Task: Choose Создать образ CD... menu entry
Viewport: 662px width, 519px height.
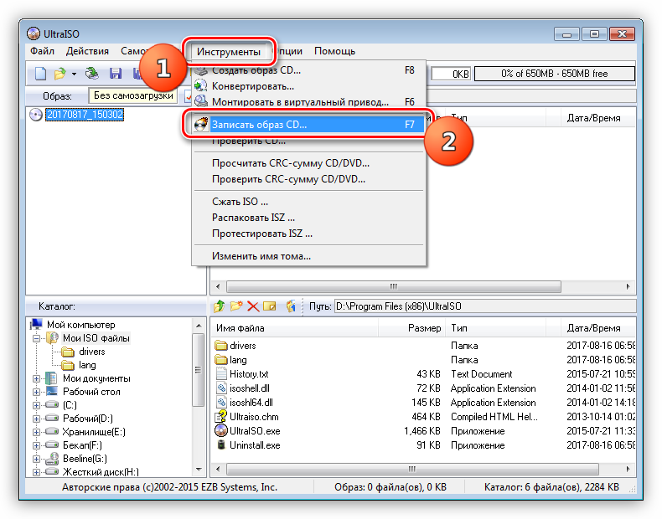Action: [308, 70]
